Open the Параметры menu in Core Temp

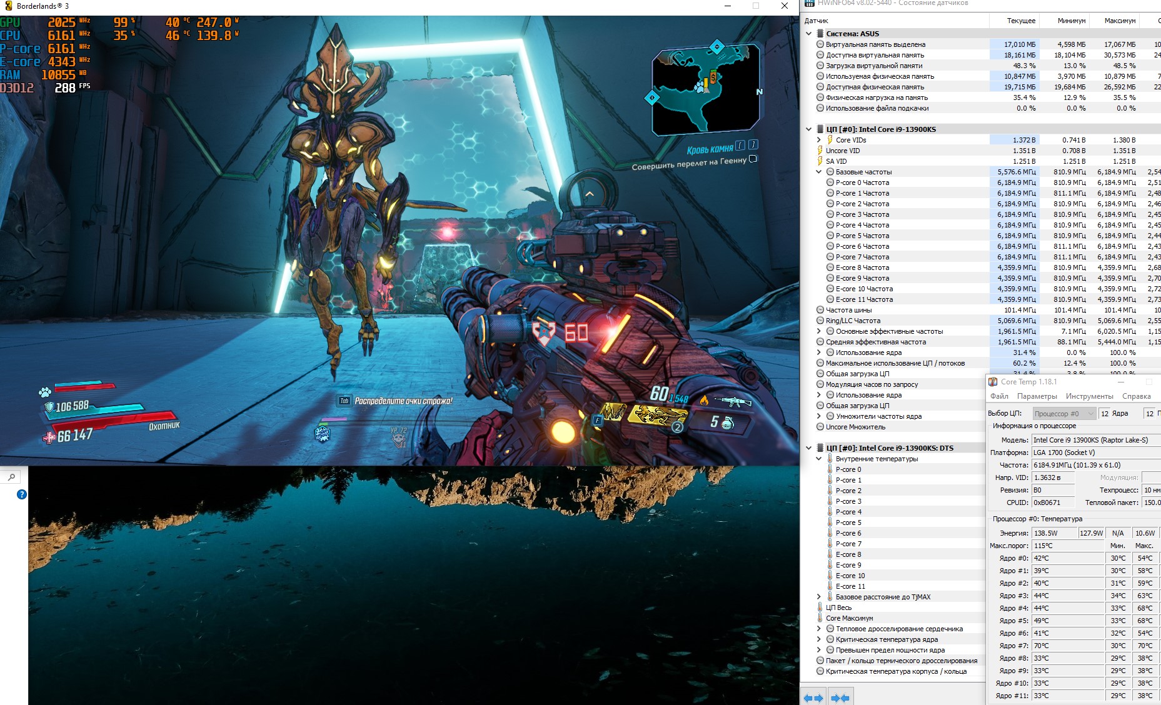click(1037, 396)
